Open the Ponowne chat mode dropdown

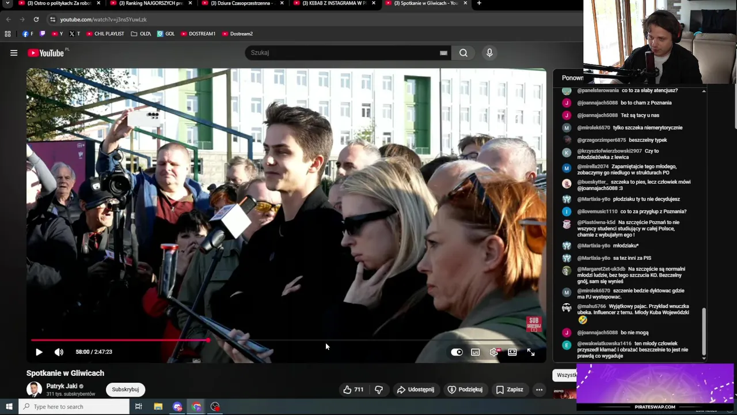572,78
